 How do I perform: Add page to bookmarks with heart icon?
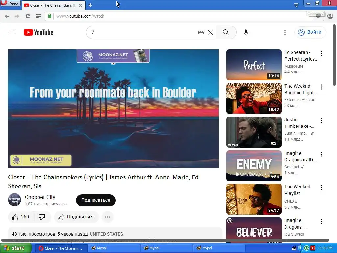[318, 16]
